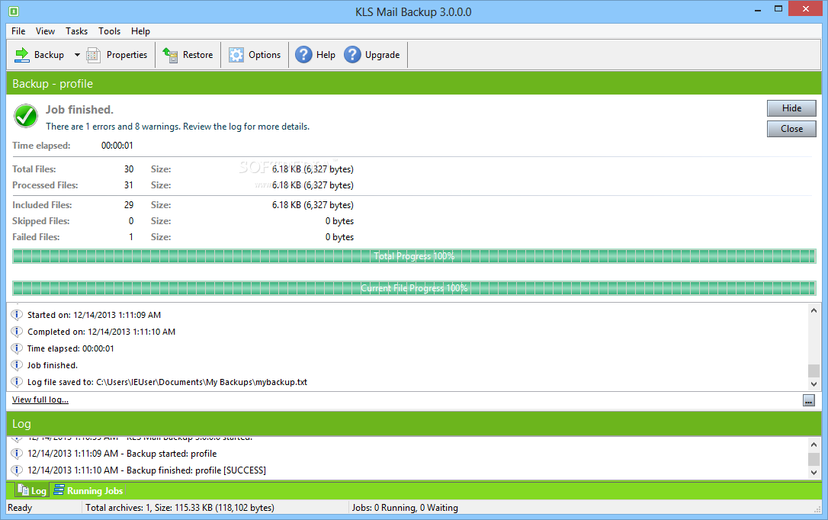828x520 pixels.
Task: Click the 'Skipped Files:' label
Action: coord(40,220)
